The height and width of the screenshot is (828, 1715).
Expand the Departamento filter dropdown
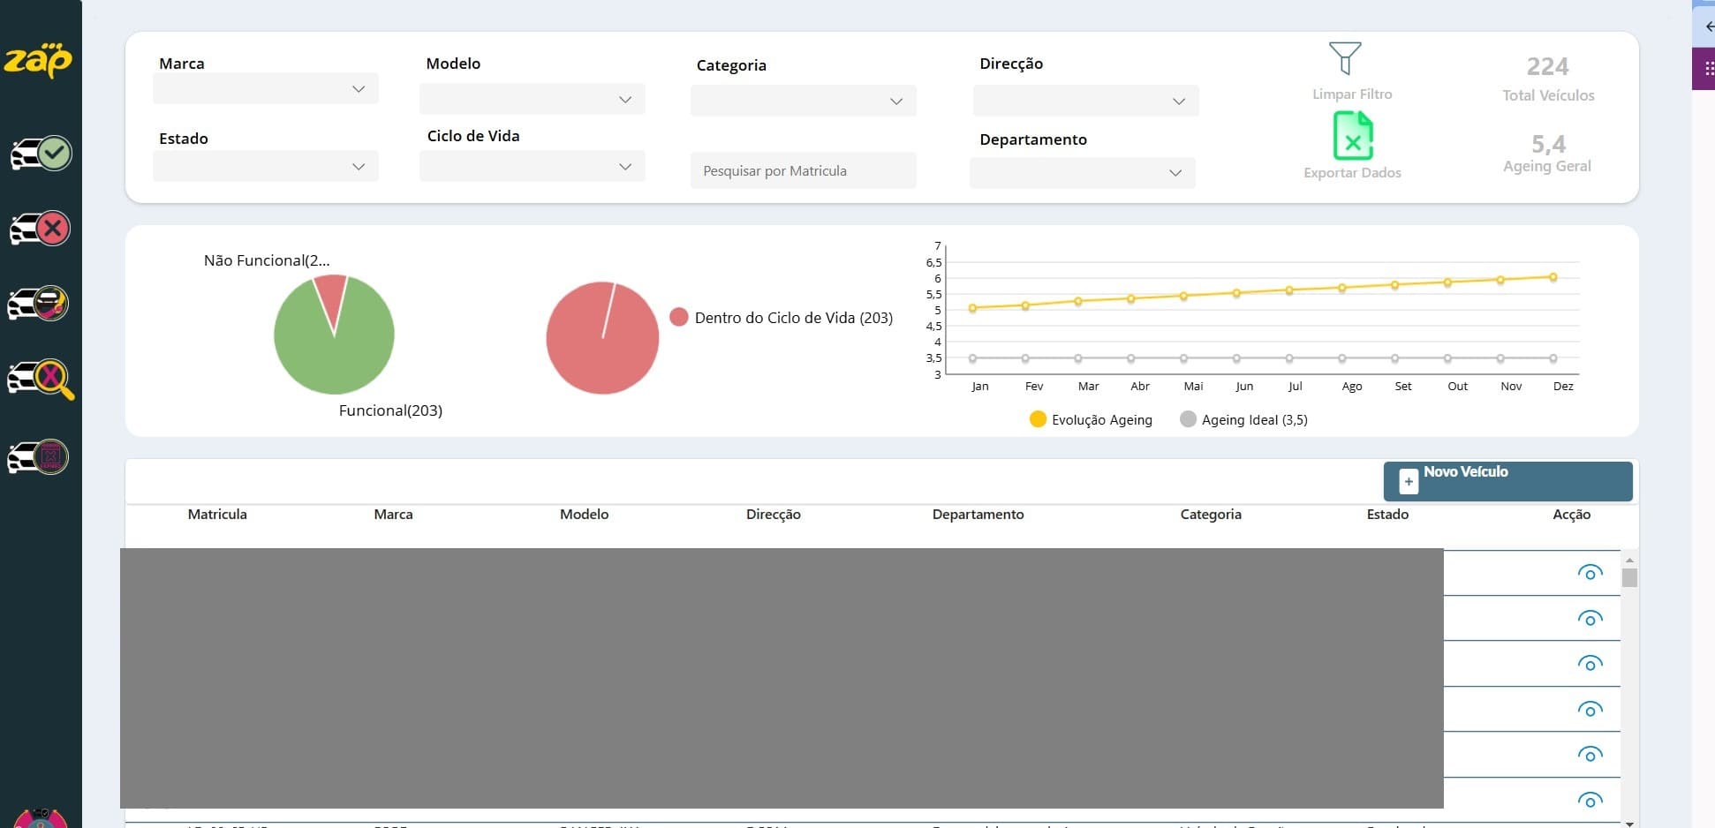pyautogui.click(x=1083, y=173)
